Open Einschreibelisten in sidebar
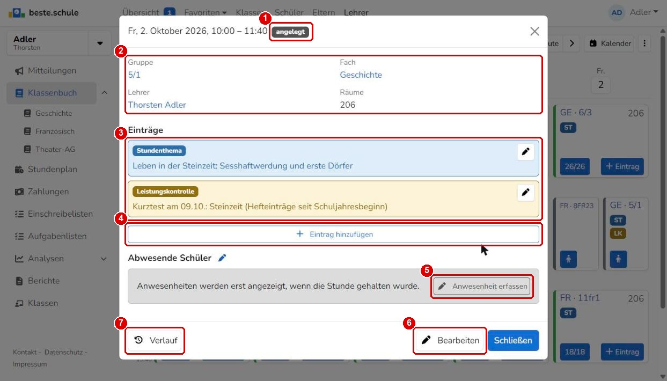Viewport: 667px width, 381px height. coord(60,214)
